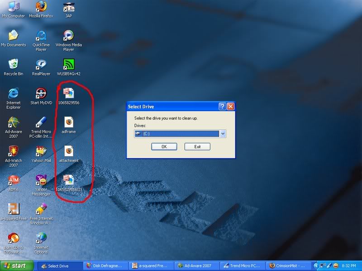This screenshot has width=362, height=271.
Task: Click the Select Drive dialog help button
Action: tap(222, 107)
